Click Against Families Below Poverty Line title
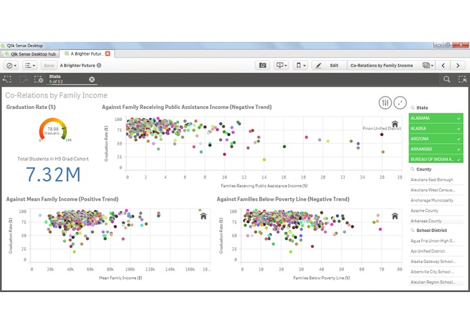The image size is (470, 334). click(283, 199)
